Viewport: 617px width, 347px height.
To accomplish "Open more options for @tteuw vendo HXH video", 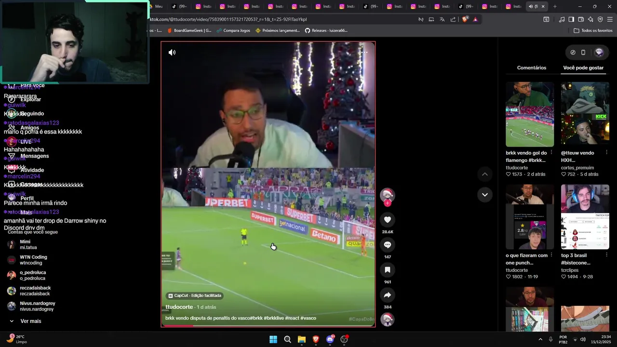I will click(606, 153).
